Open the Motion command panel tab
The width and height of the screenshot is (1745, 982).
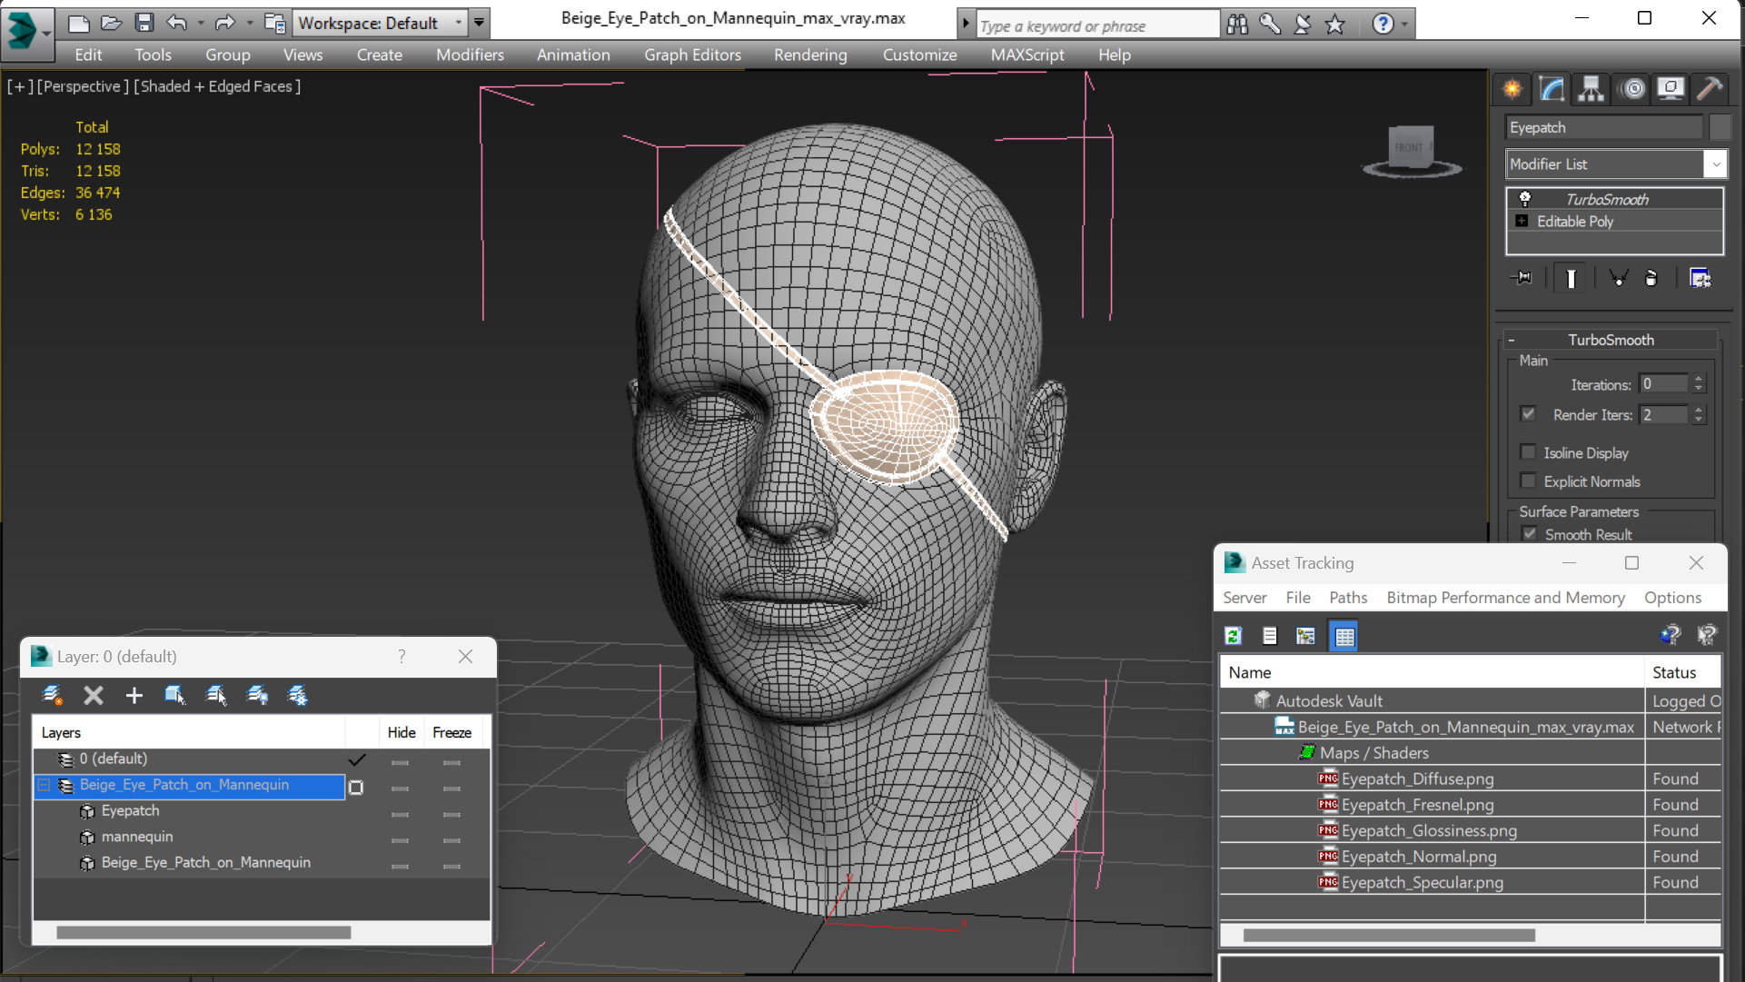[1632, 88]
